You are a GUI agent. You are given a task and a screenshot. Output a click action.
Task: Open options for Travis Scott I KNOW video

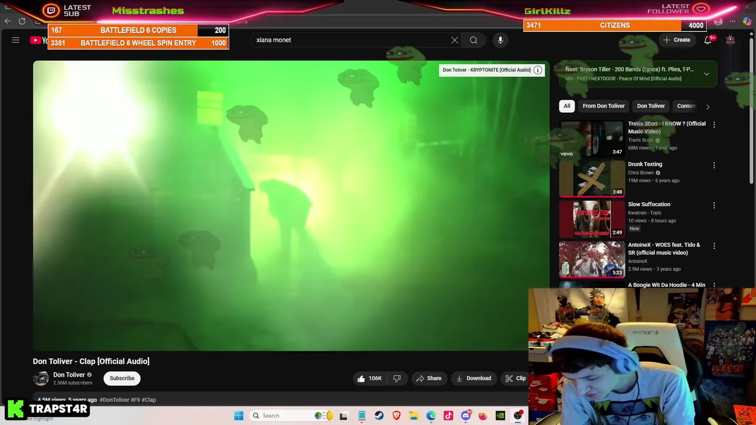714,125
